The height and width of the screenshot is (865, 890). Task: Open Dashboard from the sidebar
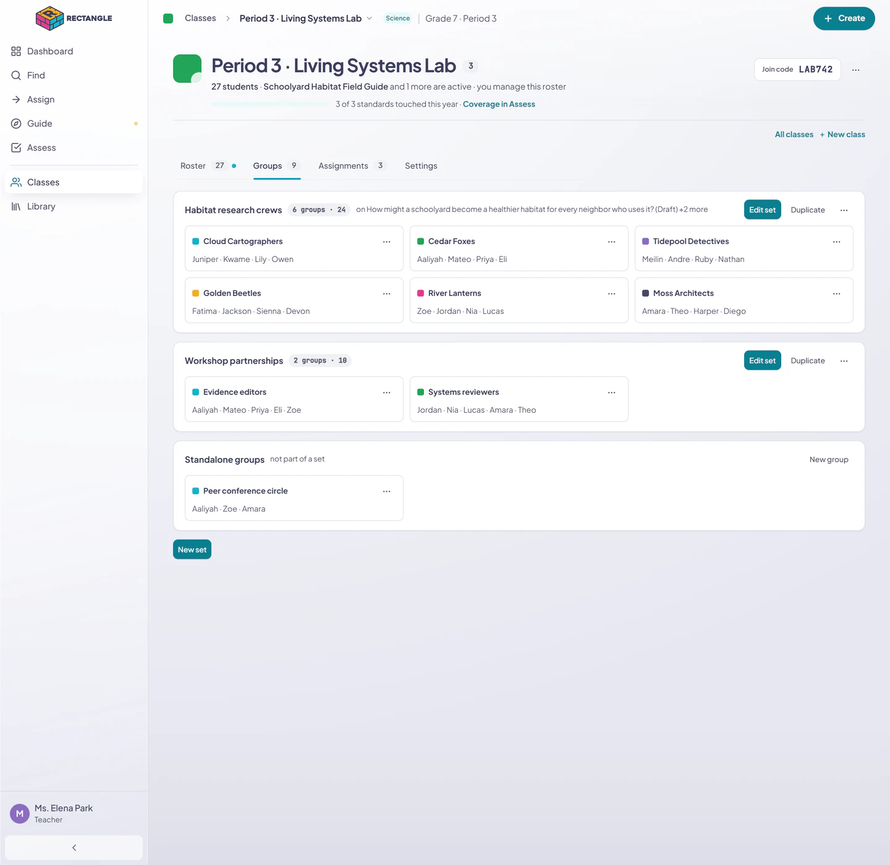click(74, 51)
